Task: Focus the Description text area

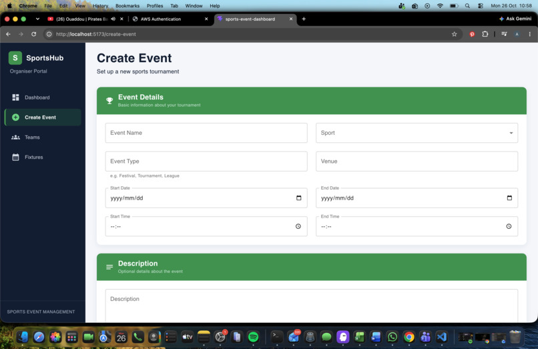Action: [311, 306]
